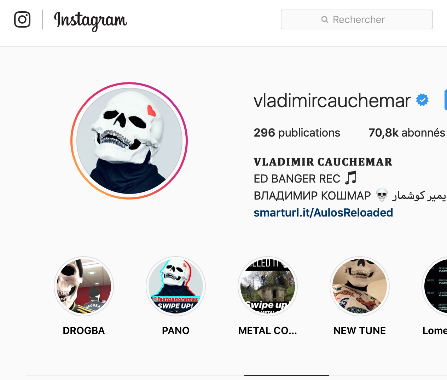447x380 pixels.
Task: Click the magnifying glass search icon
Action: [325, 19]
